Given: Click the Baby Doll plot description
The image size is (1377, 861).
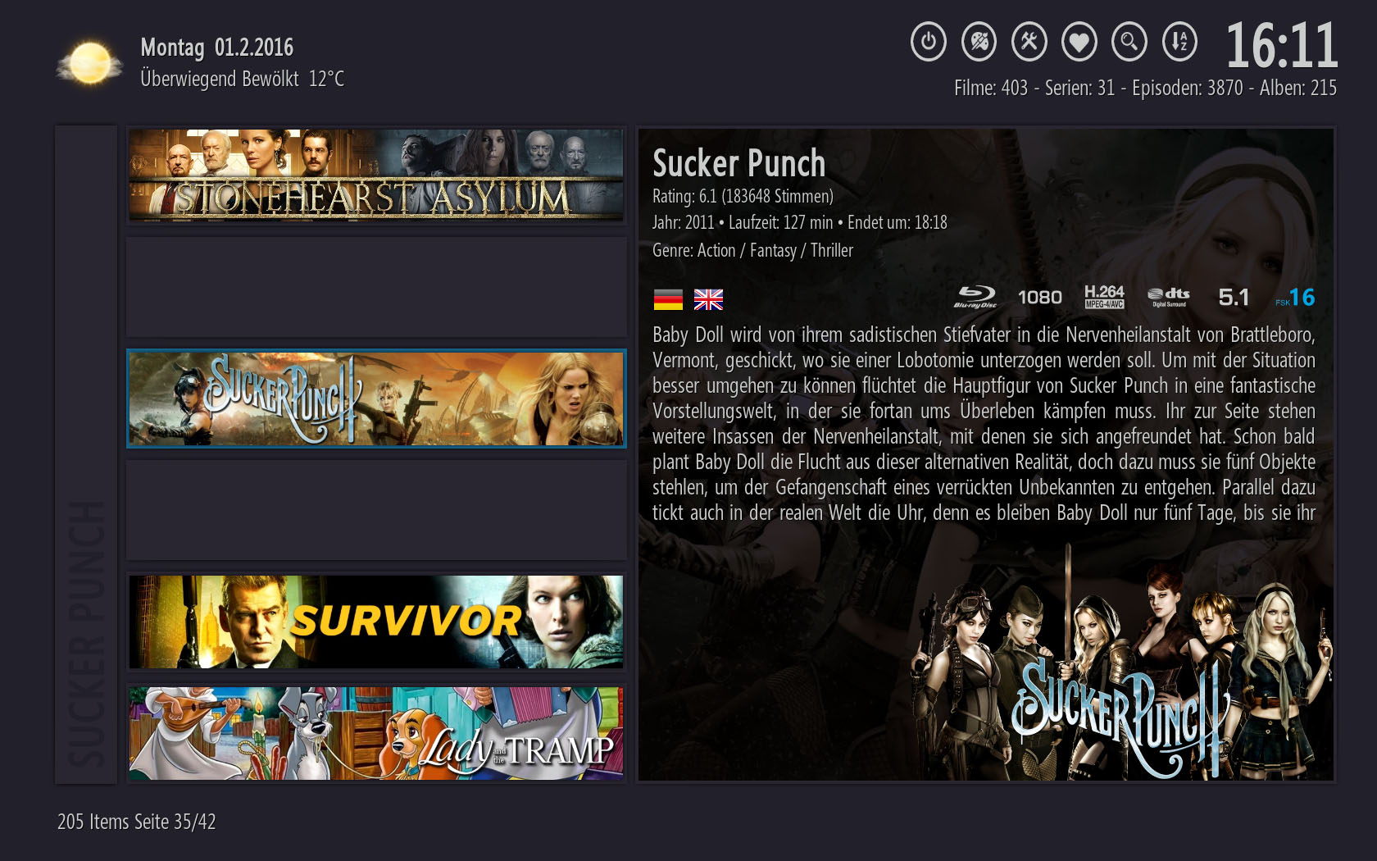Looking at the screenshot, I should [984, 424].
